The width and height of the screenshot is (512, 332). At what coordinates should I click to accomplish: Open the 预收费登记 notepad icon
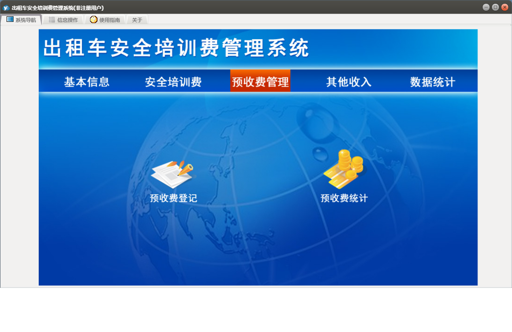173,174
